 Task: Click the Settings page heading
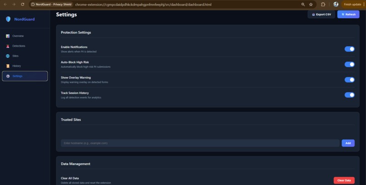pos(66,15)
